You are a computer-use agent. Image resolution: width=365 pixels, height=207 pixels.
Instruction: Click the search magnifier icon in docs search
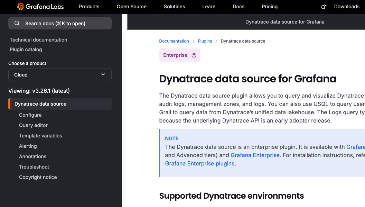[x=17, y=24]
